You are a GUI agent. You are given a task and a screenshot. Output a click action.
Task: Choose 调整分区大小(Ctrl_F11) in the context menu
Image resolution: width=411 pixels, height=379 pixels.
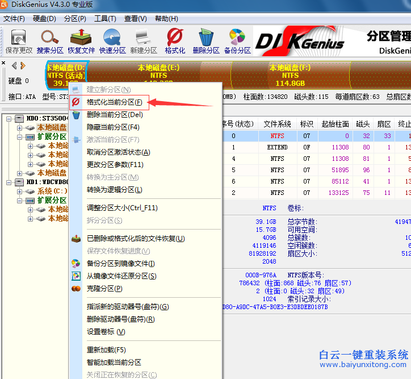coord(121,208)
